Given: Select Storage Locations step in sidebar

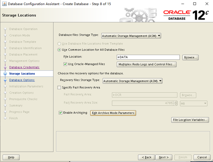Looking at the screenshot, I should 22,74.
